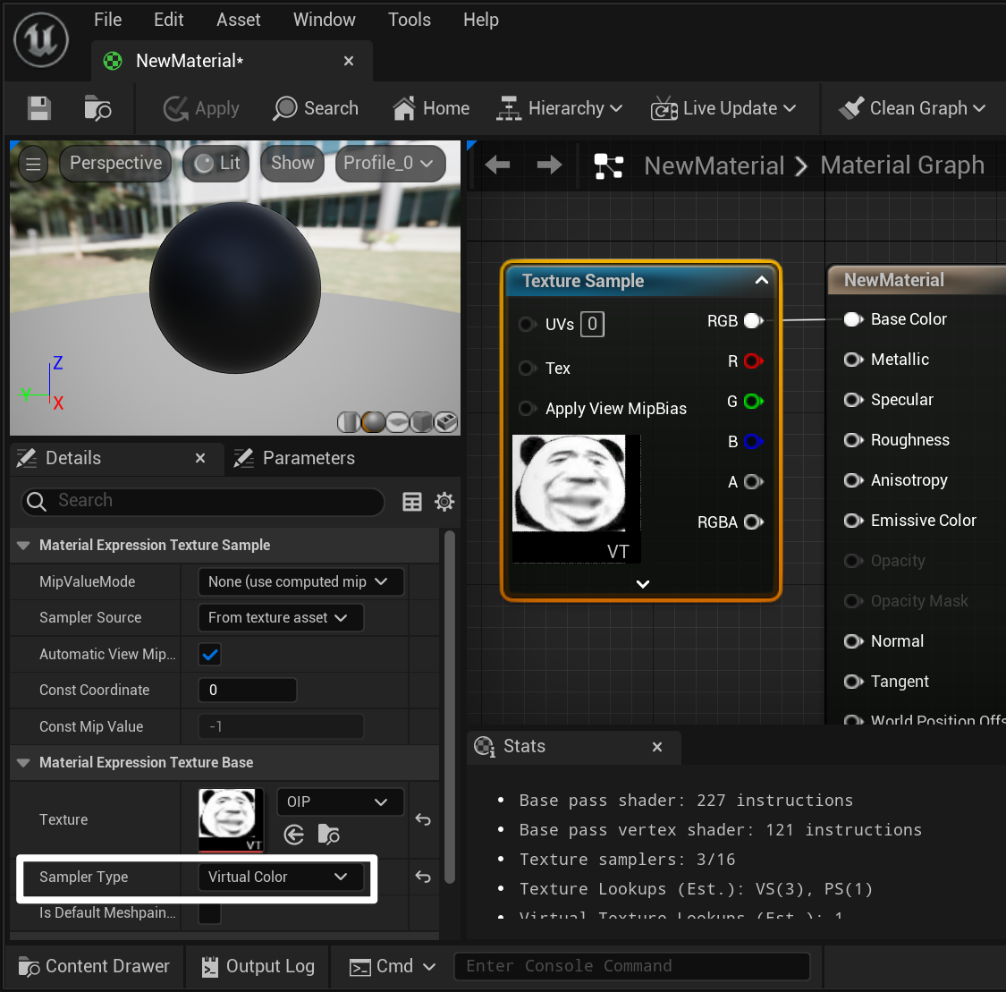Toggle the Automatic View Mip Bias checkbox
This screenshot has width=1006, height=992.
tap(210, 655)
